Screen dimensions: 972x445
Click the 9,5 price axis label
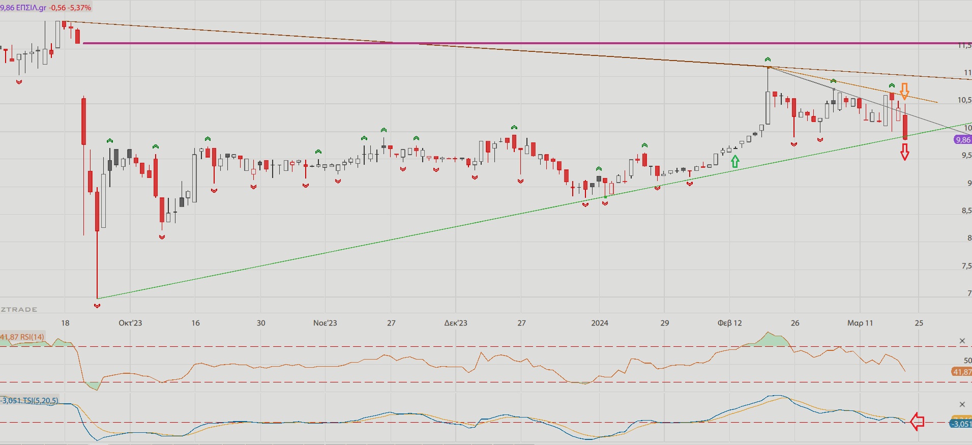point(966,156)
